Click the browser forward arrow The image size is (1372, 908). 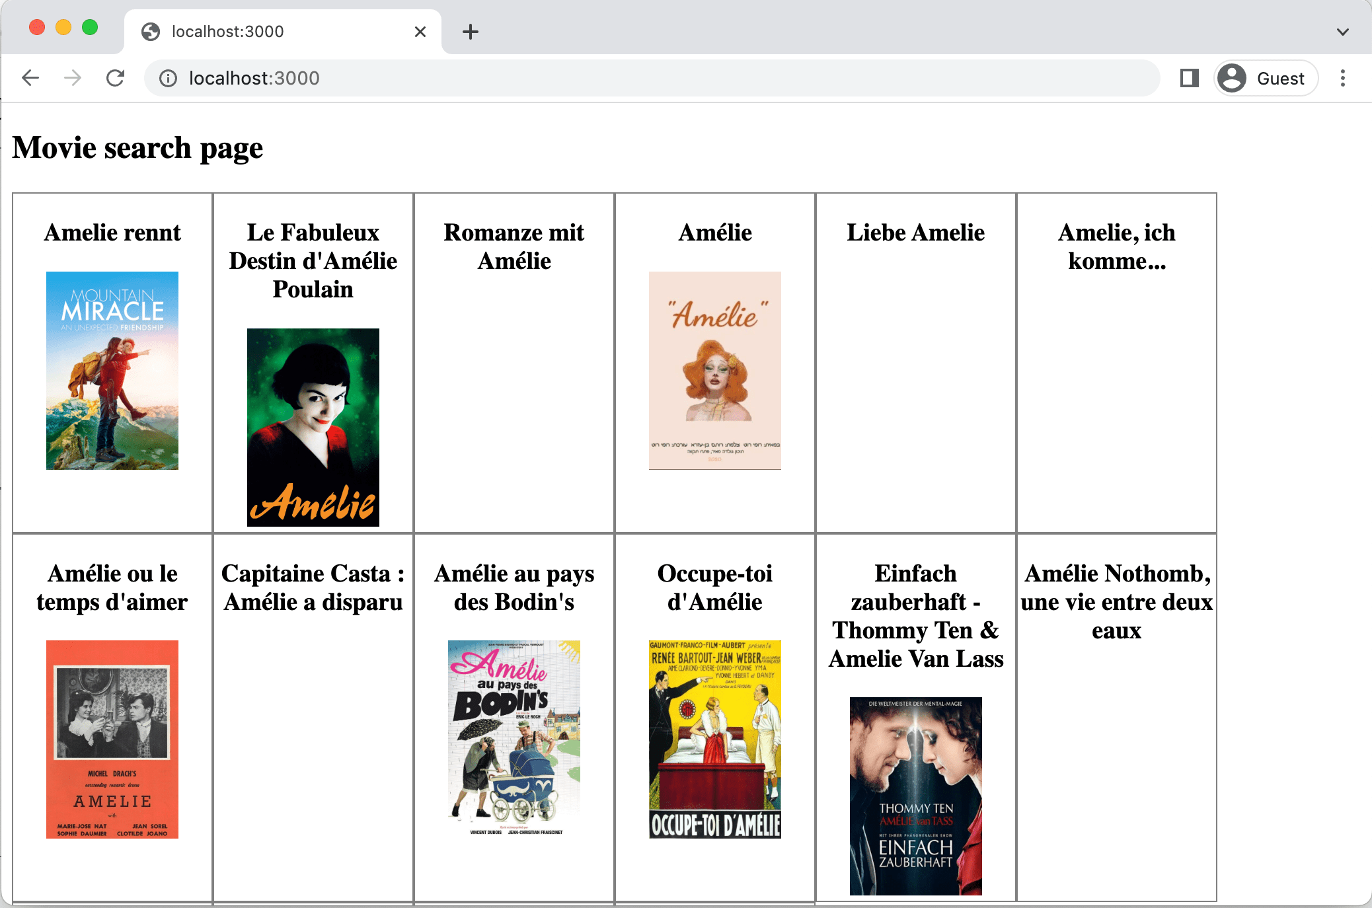click(x=73, y=78)
